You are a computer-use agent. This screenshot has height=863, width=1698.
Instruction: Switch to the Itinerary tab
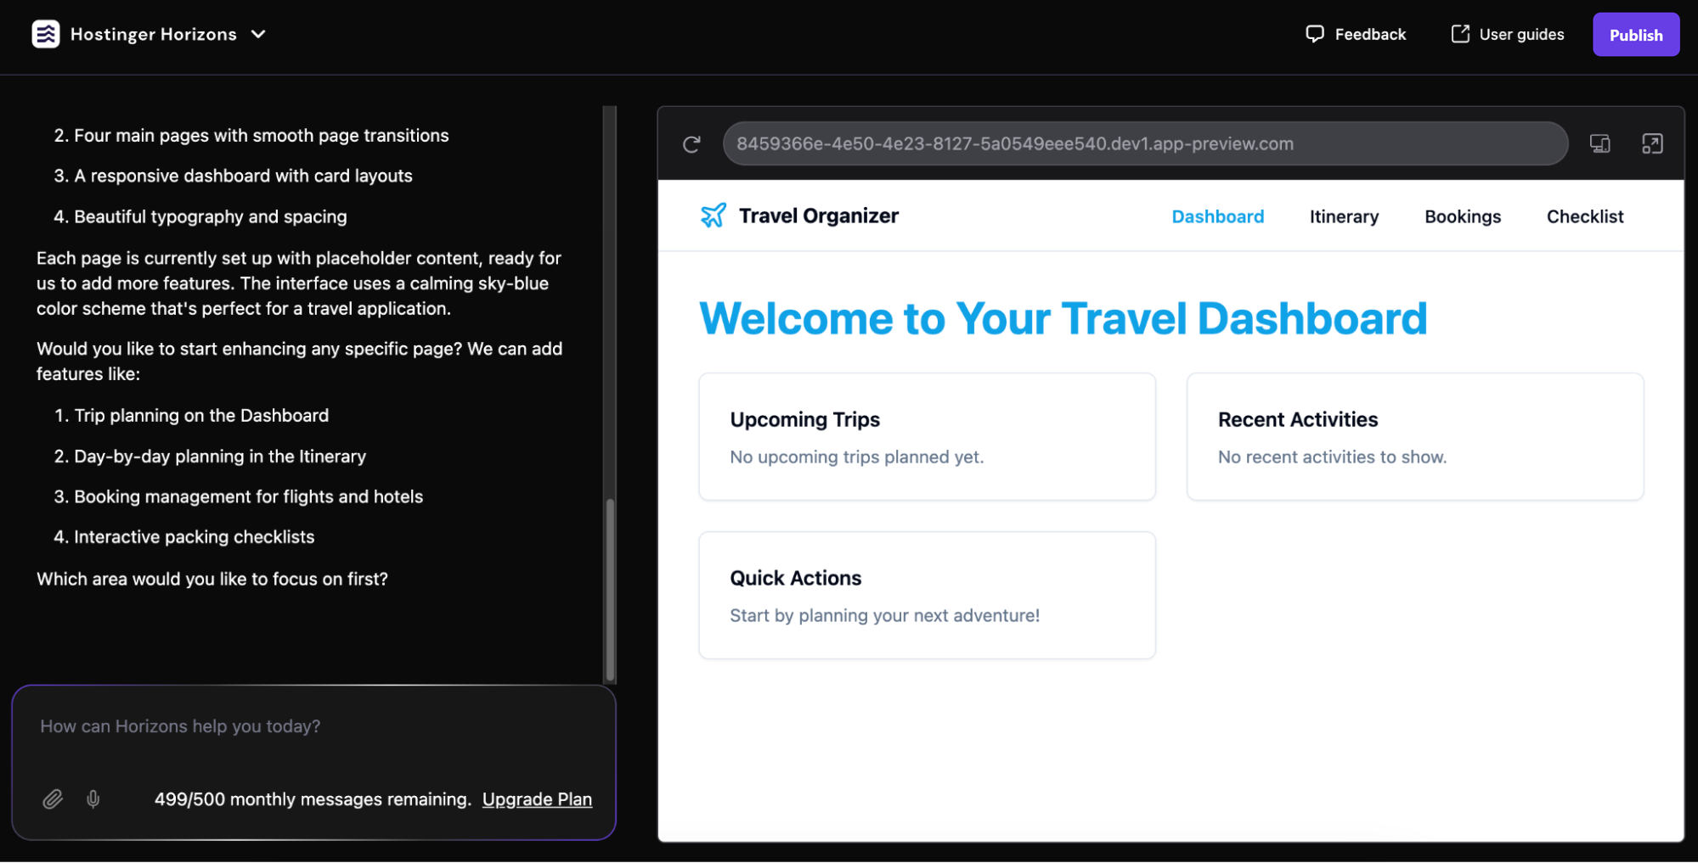point(1344,216)
